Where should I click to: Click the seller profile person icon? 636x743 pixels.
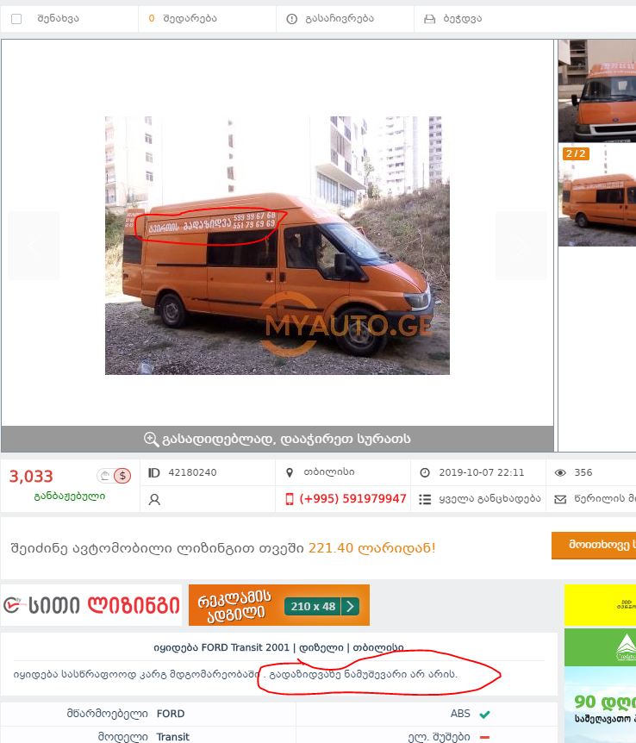click(154, 499)
